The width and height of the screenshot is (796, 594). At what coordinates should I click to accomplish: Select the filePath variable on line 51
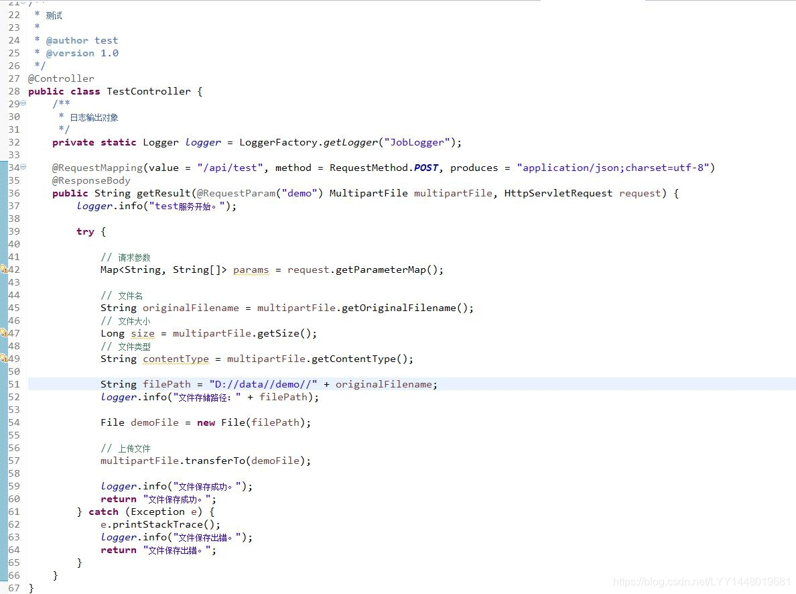pyautogui.click(x=166, y=383)
